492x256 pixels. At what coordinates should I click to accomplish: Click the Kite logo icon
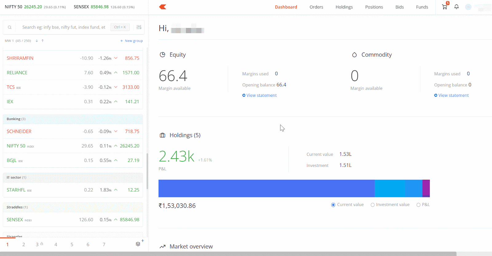pos(163,7)
